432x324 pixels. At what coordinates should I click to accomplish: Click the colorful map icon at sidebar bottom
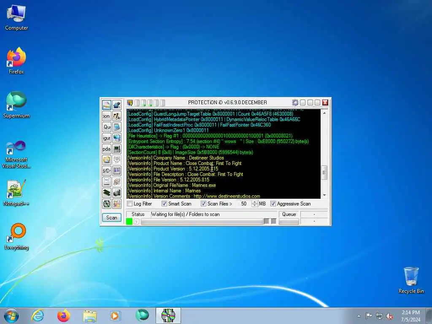coord(117,204)
